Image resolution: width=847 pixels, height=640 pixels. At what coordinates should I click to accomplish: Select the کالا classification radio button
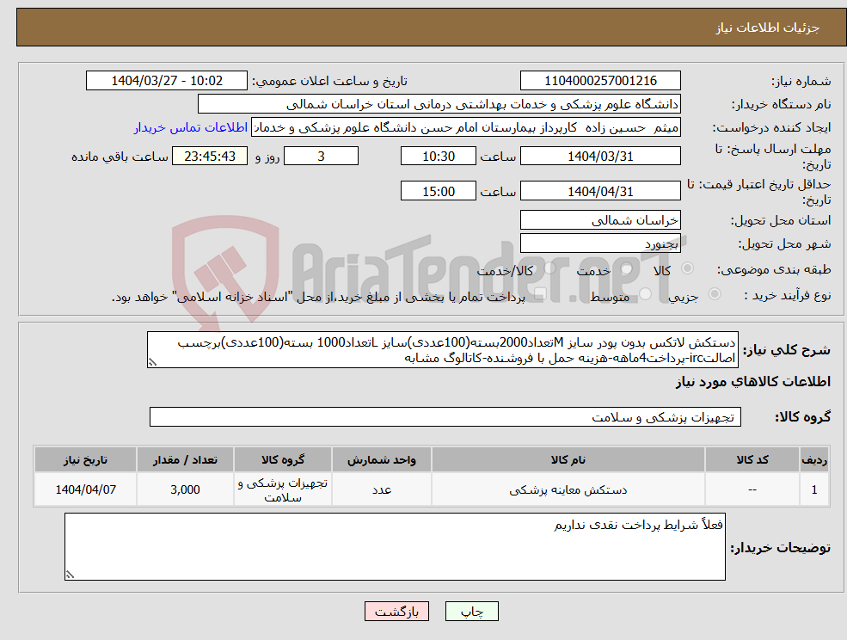pos(687,268)
